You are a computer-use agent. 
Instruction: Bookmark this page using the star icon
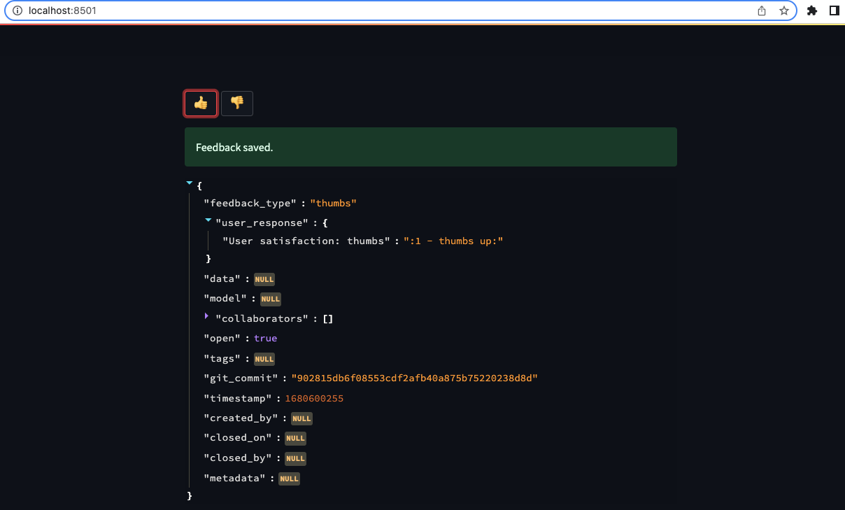click(x=784, y=10)
